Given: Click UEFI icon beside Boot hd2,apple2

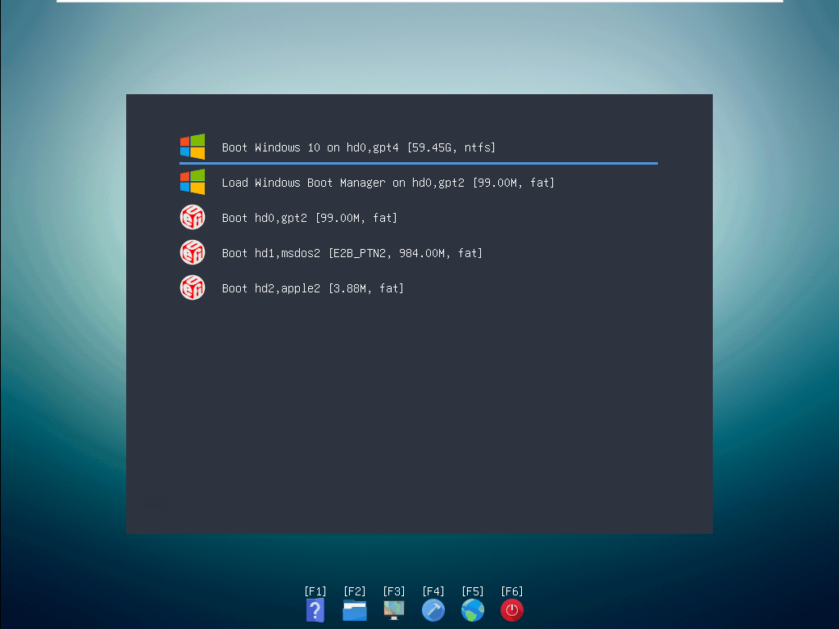Looking at the screenshot, I should tap(193, 287).
